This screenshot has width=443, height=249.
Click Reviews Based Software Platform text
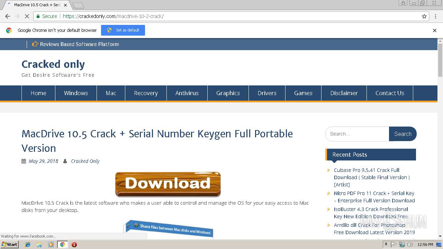80,44
